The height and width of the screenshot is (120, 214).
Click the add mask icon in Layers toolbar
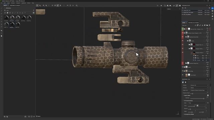(198, 25)
